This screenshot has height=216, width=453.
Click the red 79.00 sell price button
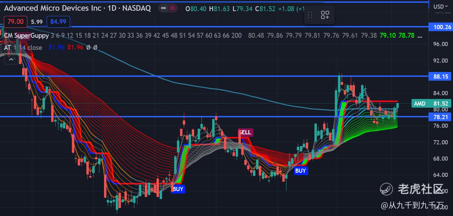[x=16, y=22]
